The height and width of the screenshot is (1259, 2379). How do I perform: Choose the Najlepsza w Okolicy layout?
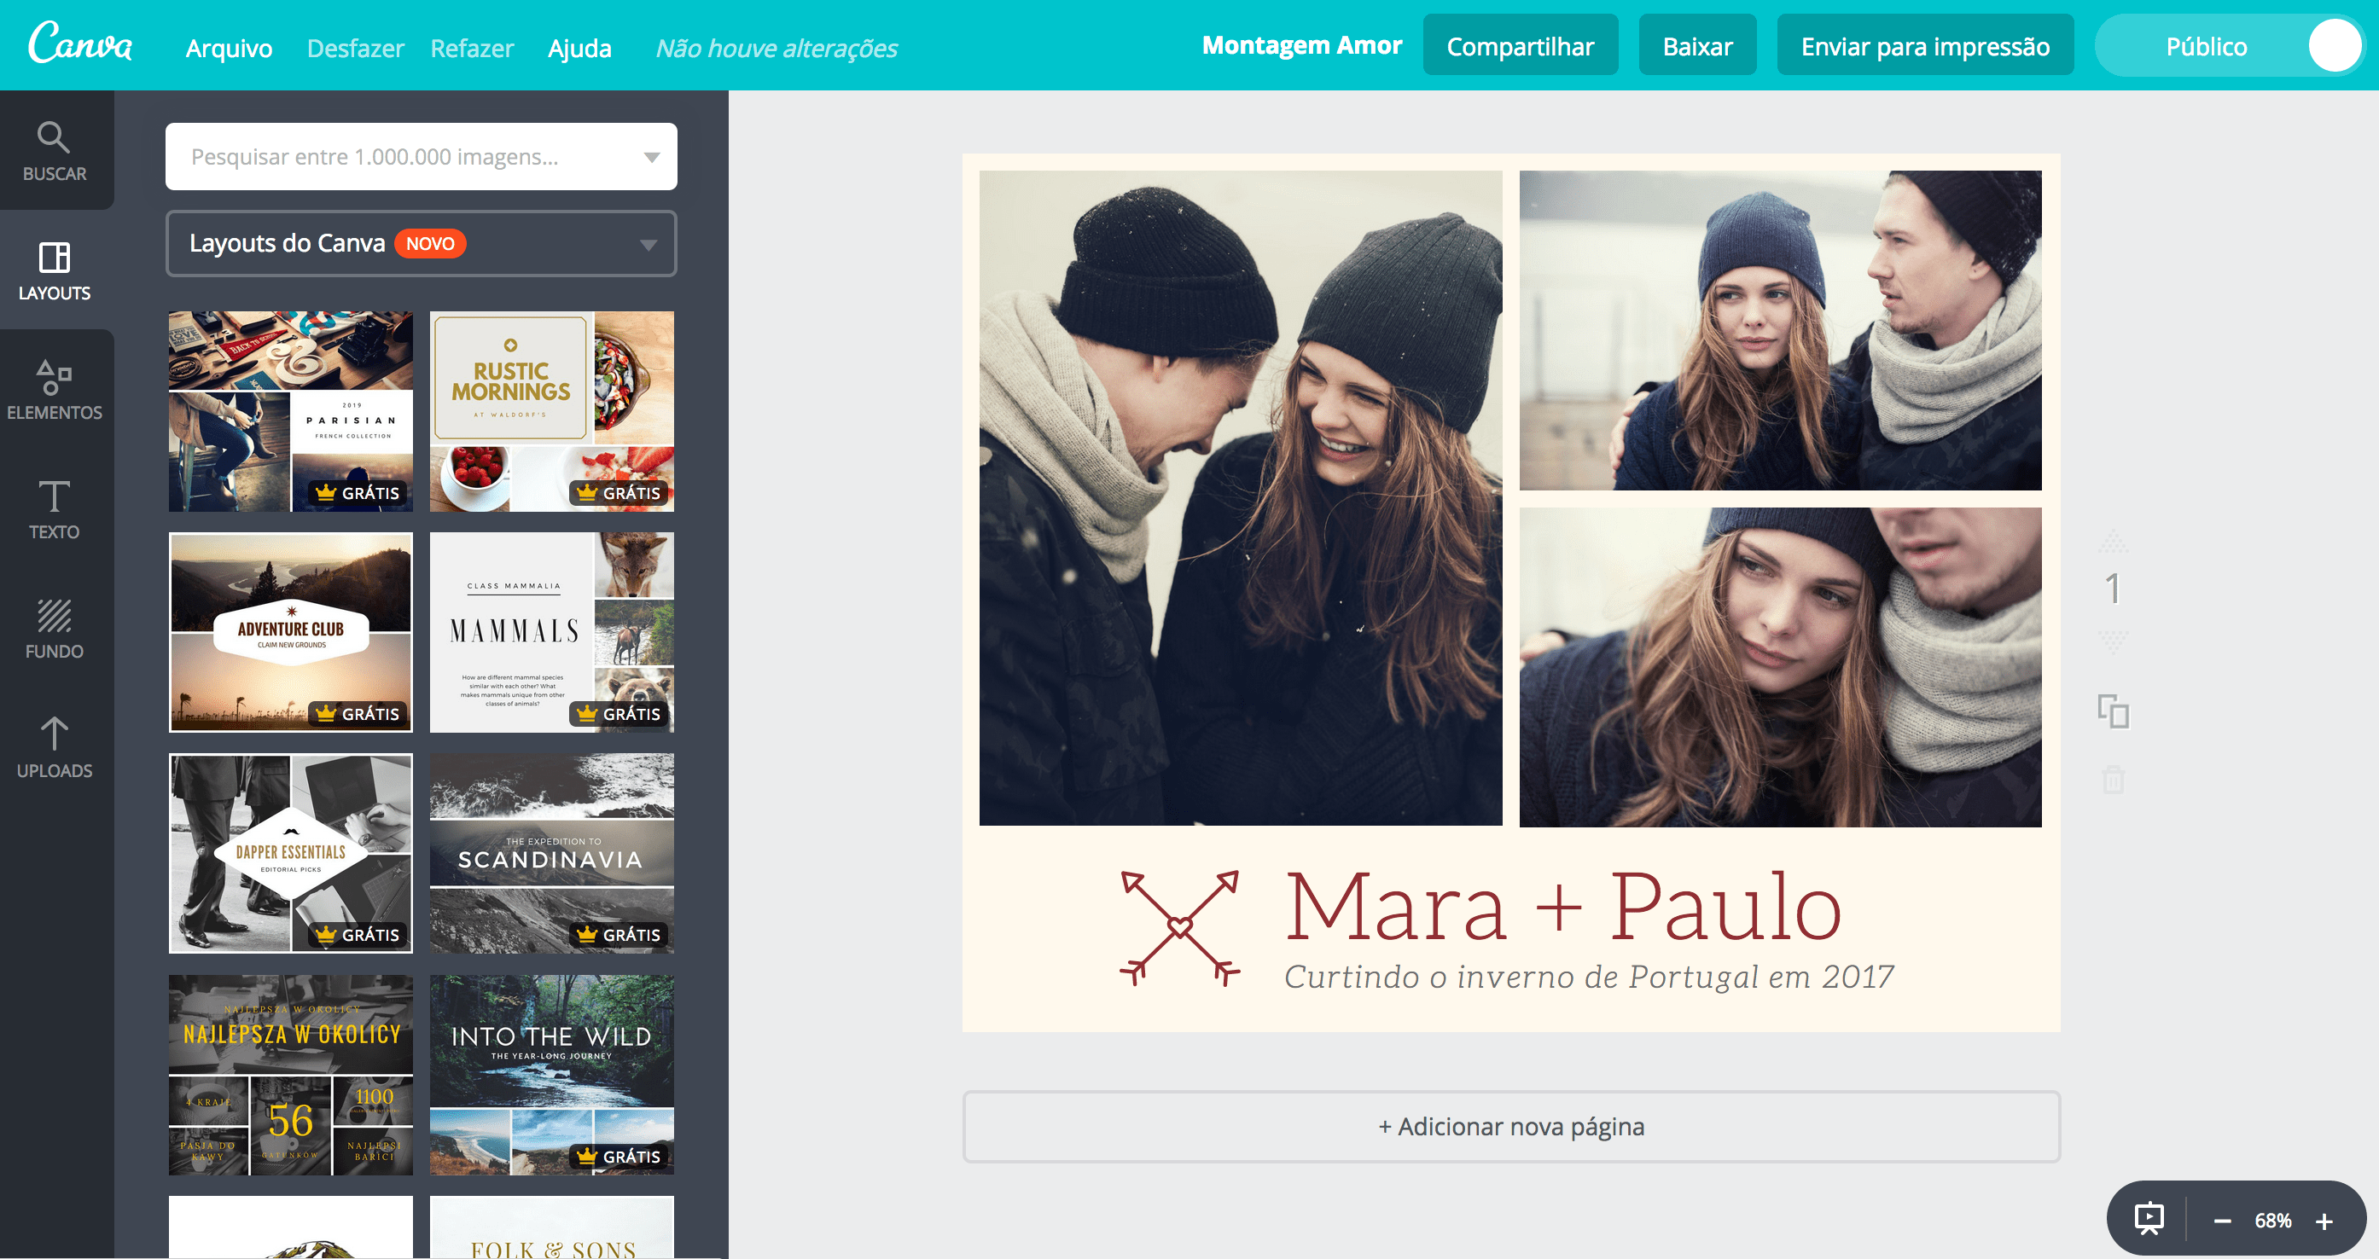(x=291, y=1076)
